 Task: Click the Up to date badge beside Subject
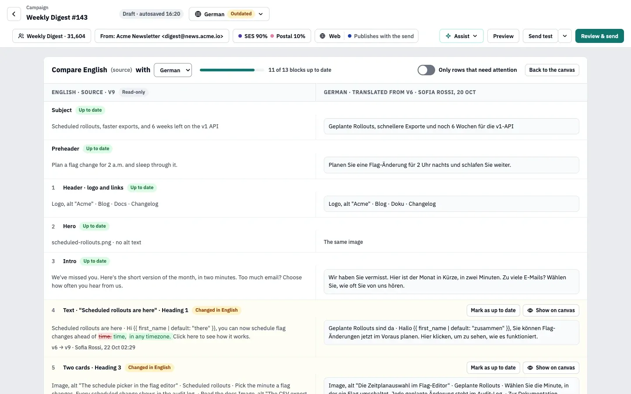[x=90, y=110]
